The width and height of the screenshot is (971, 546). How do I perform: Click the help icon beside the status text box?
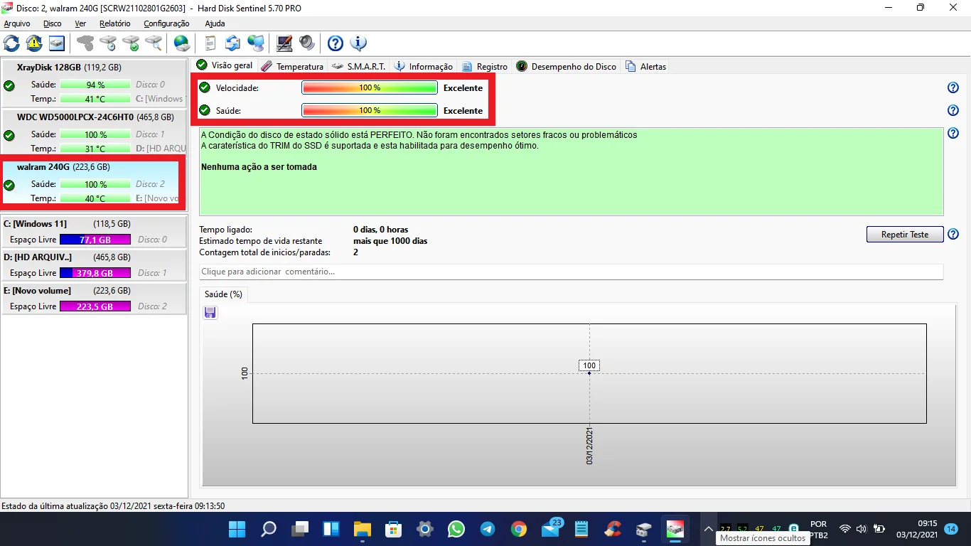pyautogui.click(x=953, y=134)
